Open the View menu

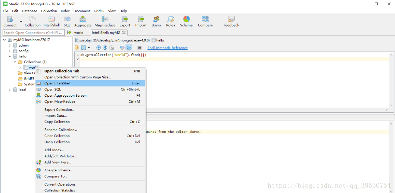click(112, 11)
